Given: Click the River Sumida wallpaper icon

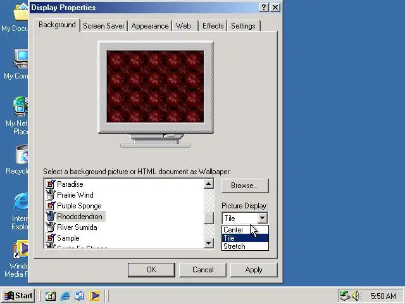Looking at the screenshot, I should click(51, 227).
